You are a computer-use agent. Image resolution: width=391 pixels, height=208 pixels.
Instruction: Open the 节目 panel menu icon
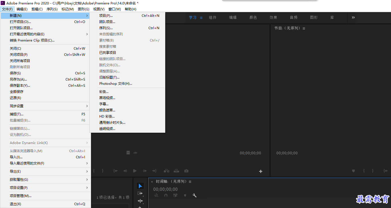(304, 28)
